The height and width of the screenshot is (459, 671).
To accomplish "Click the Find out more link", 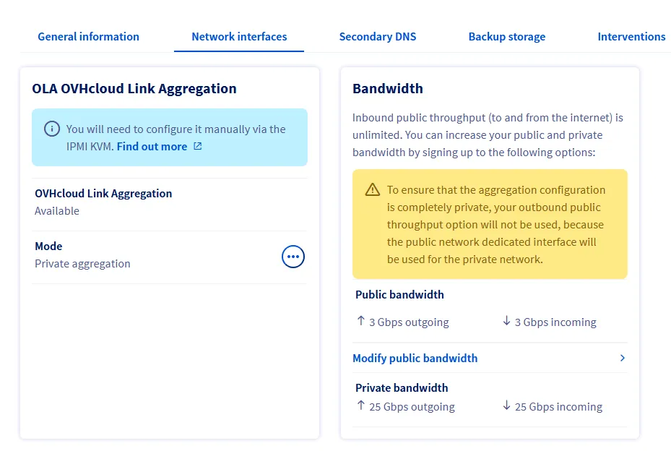I will point(152,147).
